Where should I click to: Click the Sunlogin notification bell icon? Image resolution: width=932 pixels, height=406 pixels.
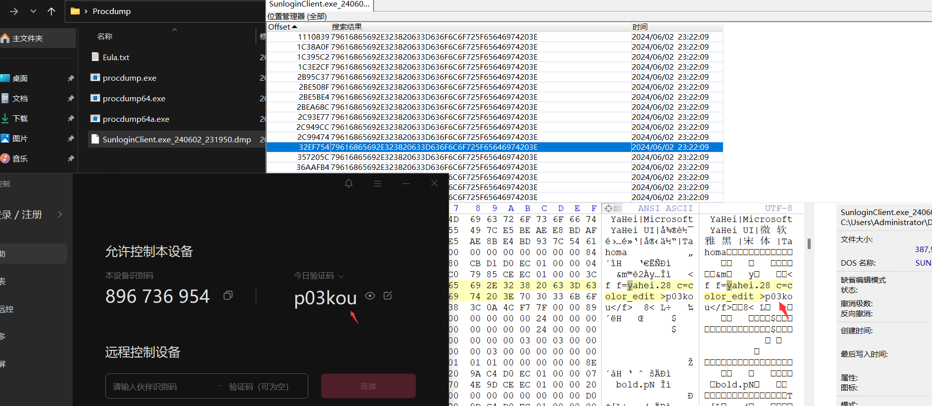(349, 183)
